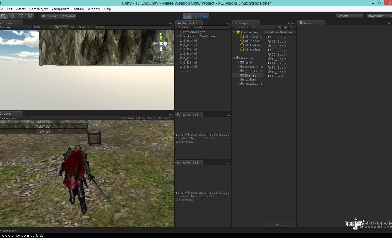This screenshot has width=392, height=238.
Task: Select the Hierarchy tab
Action: coord(189,23)
